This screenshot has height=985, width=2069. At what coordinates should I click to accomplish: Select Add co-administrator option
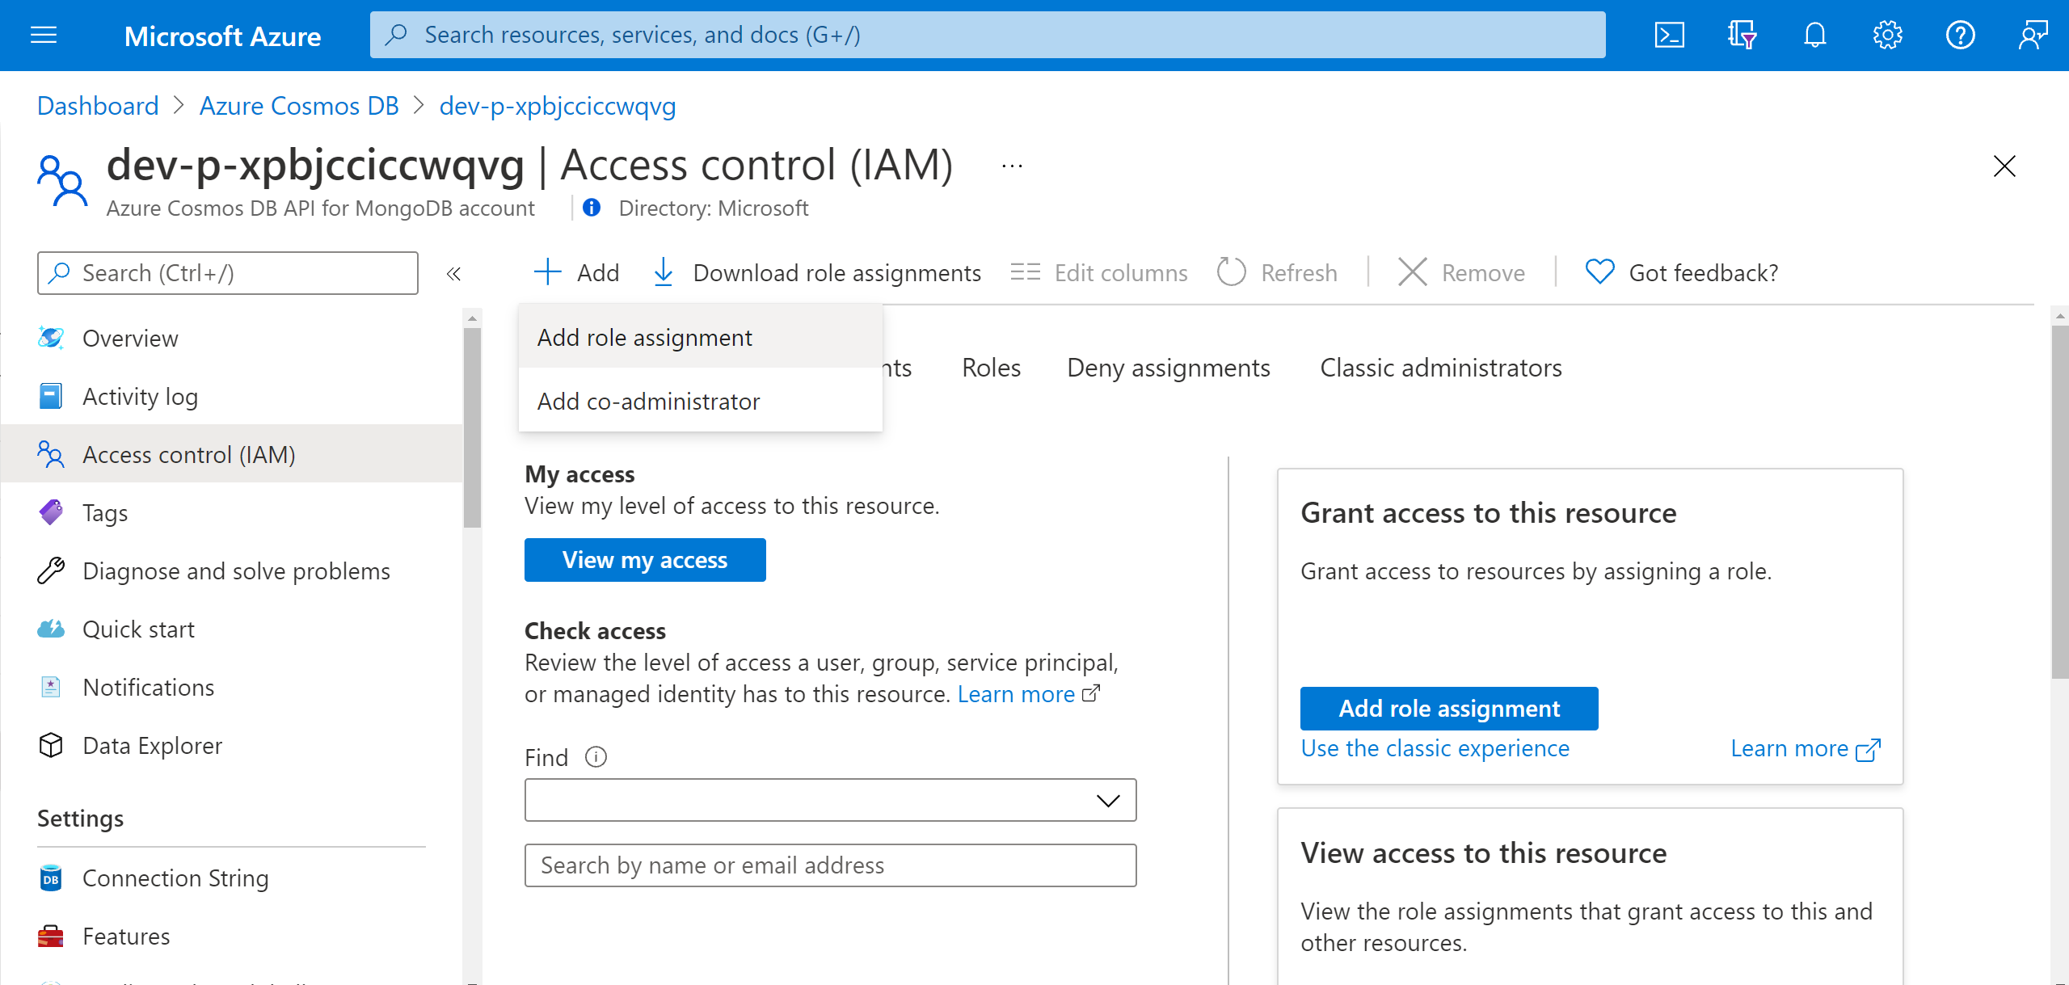click(648, 401)
